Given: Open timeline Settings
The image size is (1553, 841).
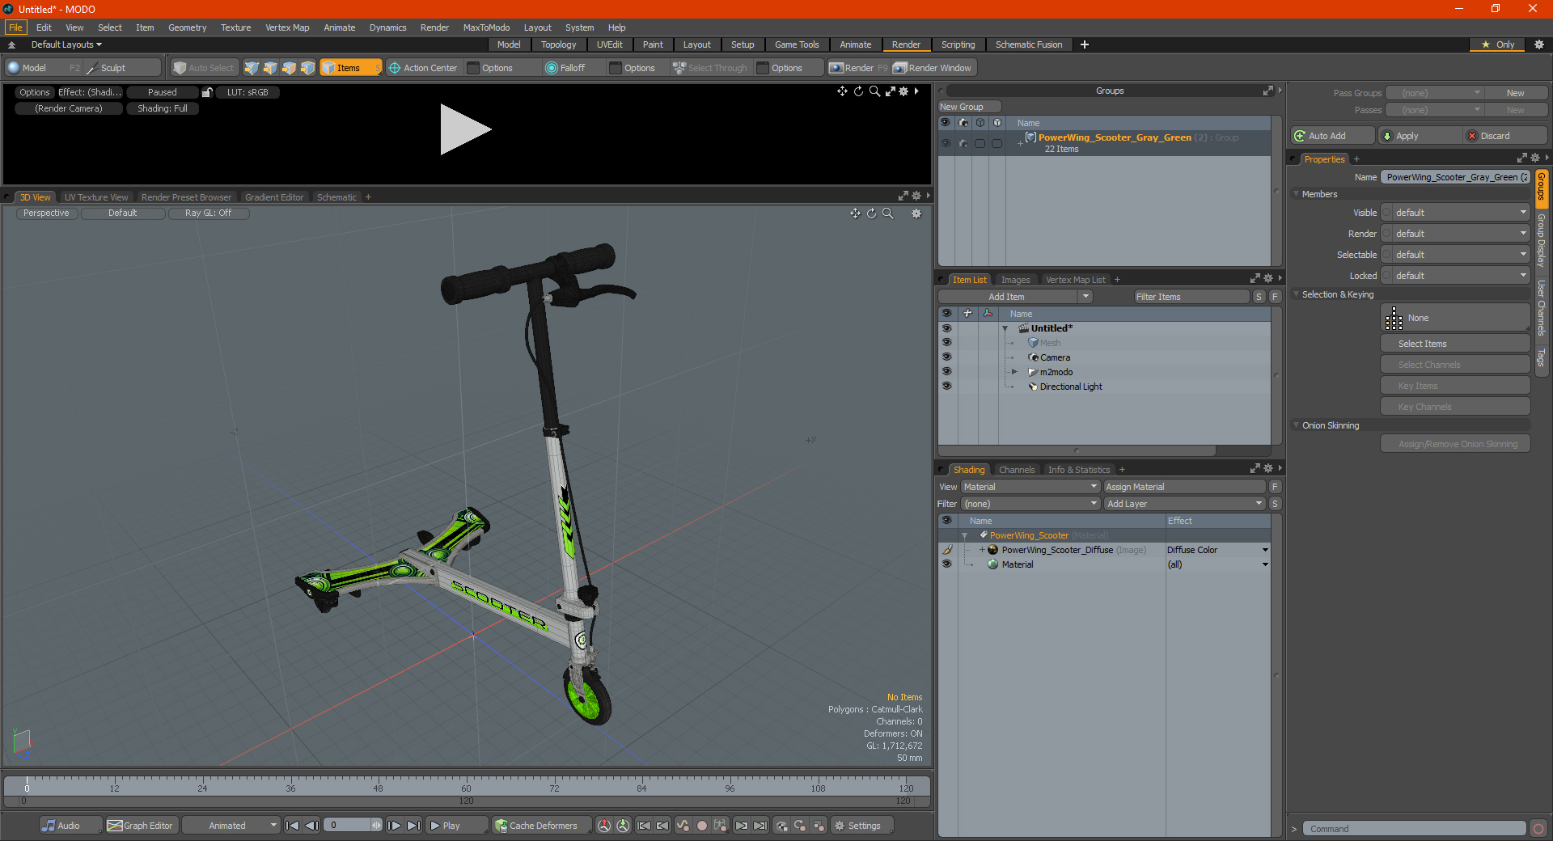Looking at the screenshot, I should 862,826.
